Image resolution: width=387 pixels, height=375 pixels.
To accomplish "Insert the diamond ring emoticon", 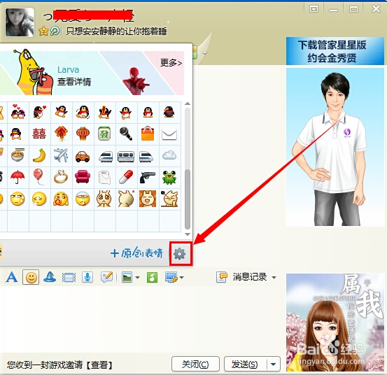I will click(x=61, y=177).
